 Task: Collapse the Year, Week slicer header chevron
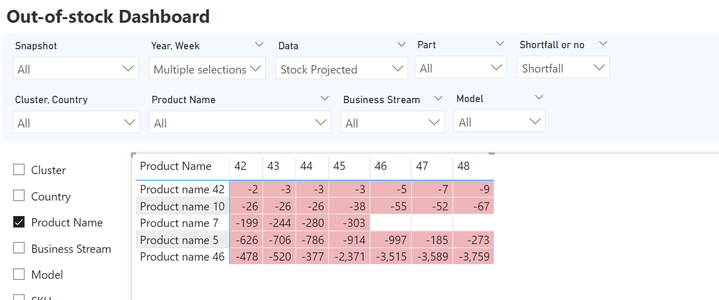click(260, 45)
